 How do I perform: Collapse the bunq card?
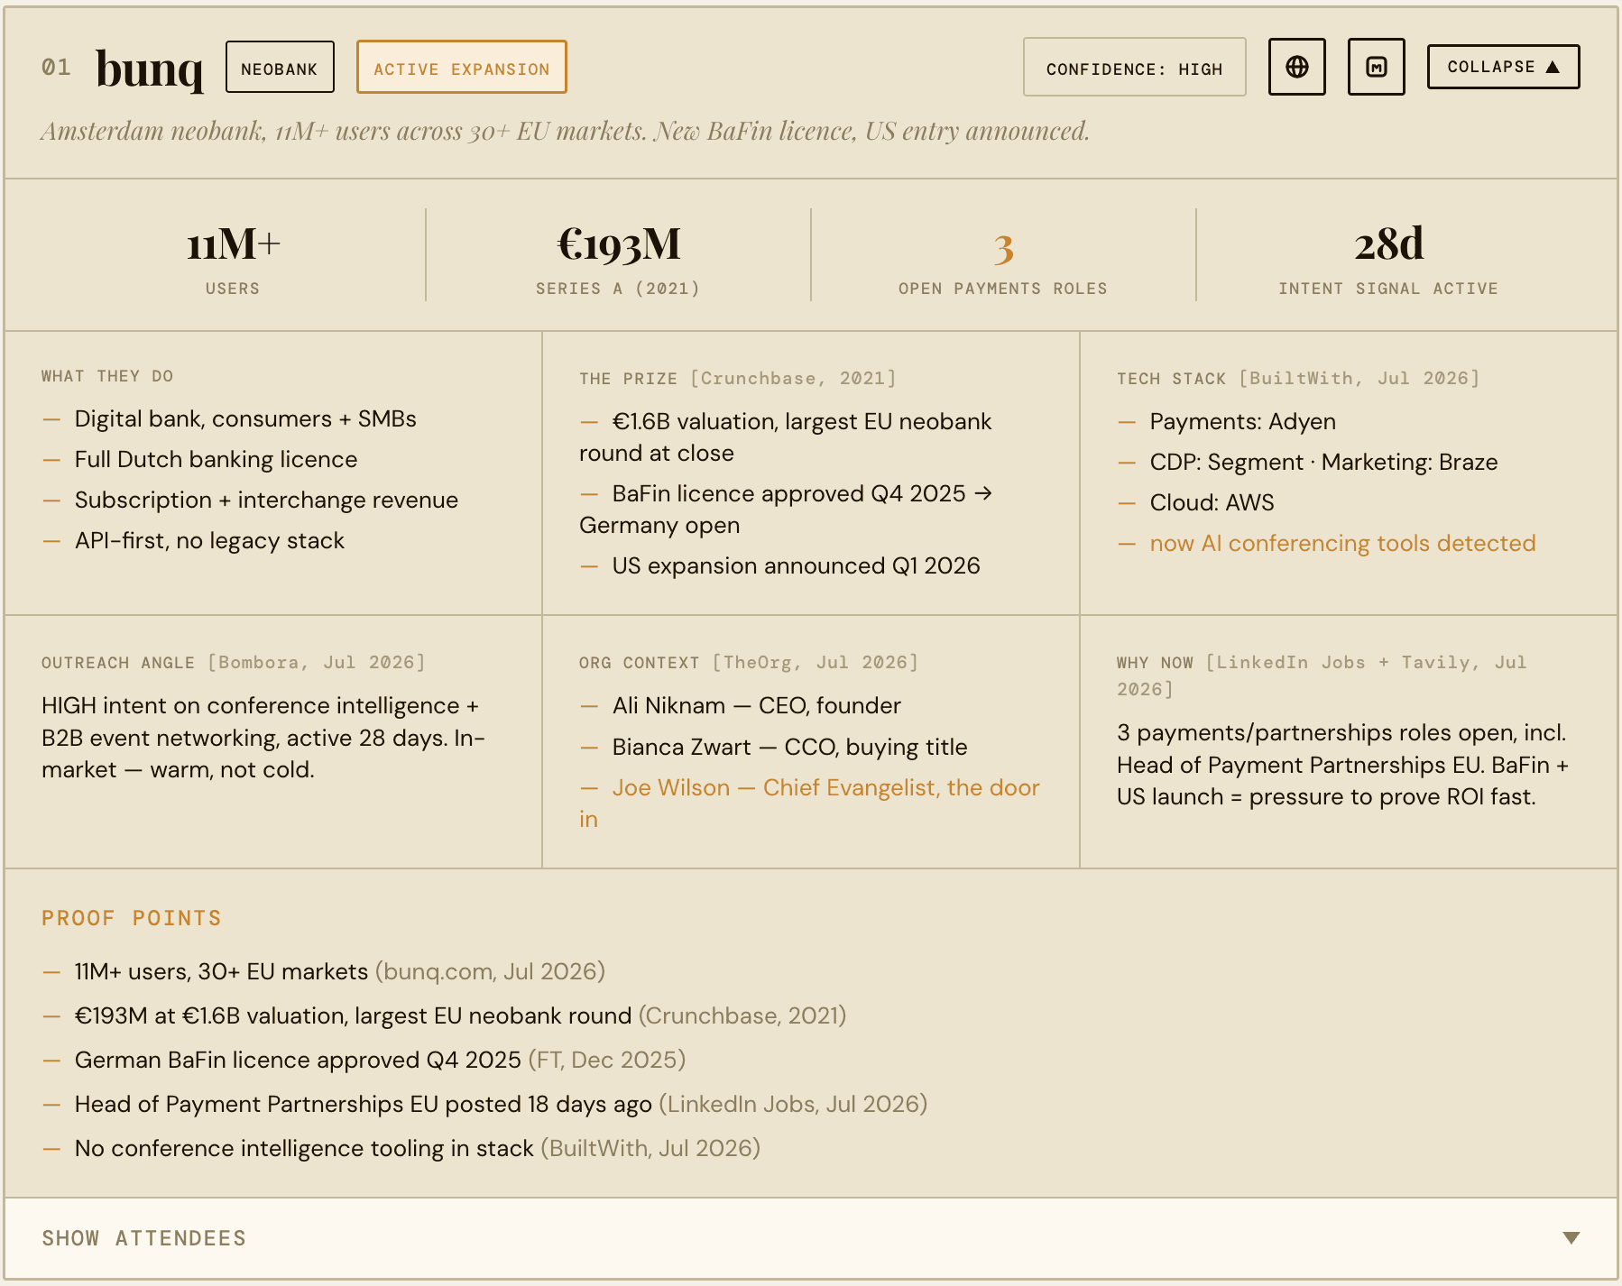point(1503,67)
